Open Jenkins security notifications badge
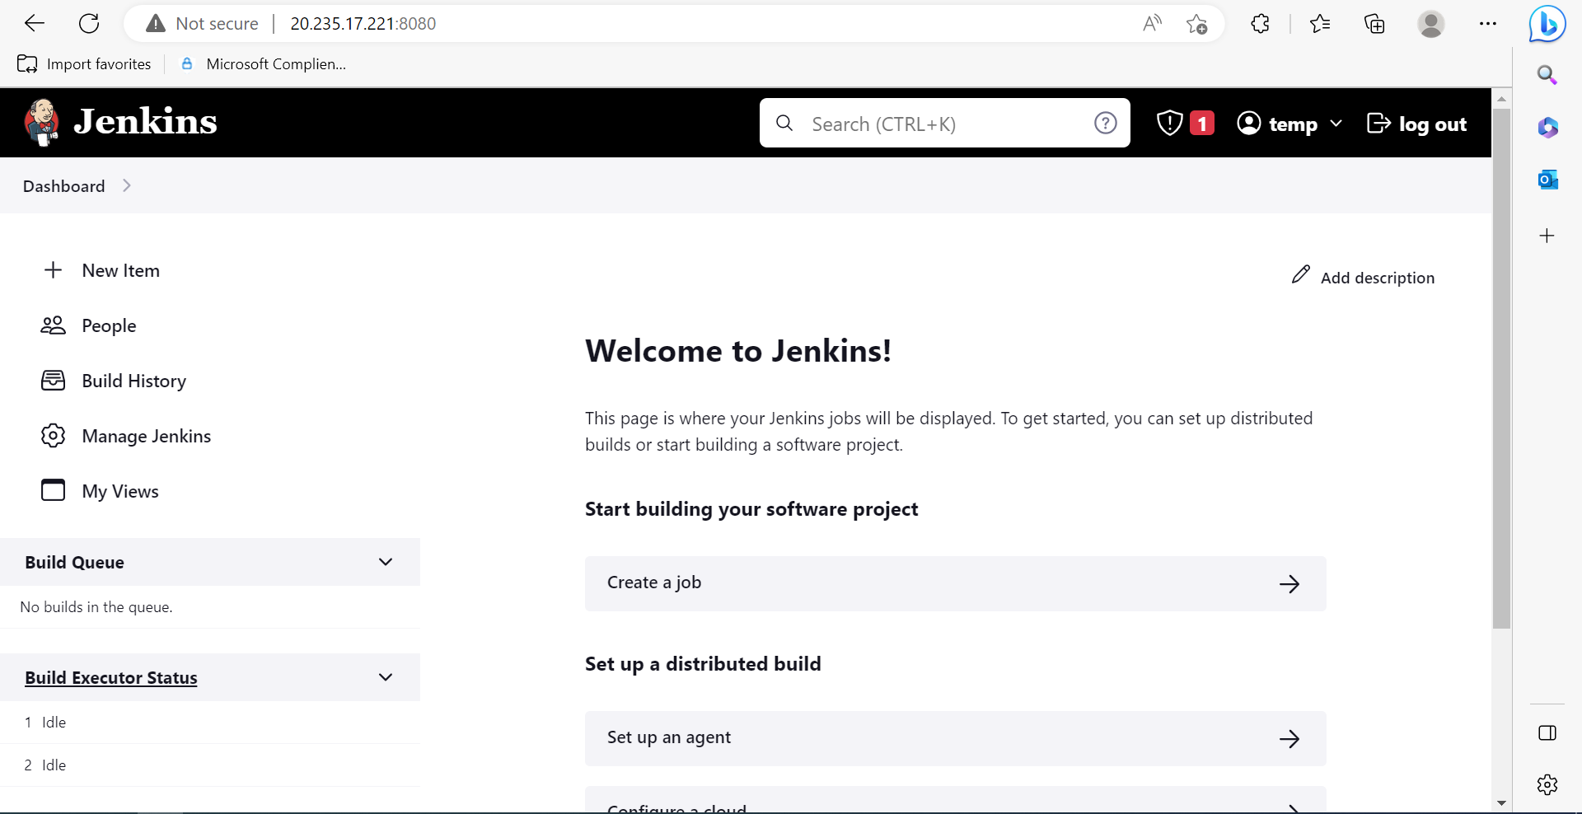 pyautogui.click(x=1184, y=122)
